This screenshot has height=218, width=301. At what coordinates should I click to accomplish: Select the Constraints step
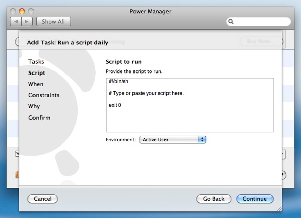44,95
